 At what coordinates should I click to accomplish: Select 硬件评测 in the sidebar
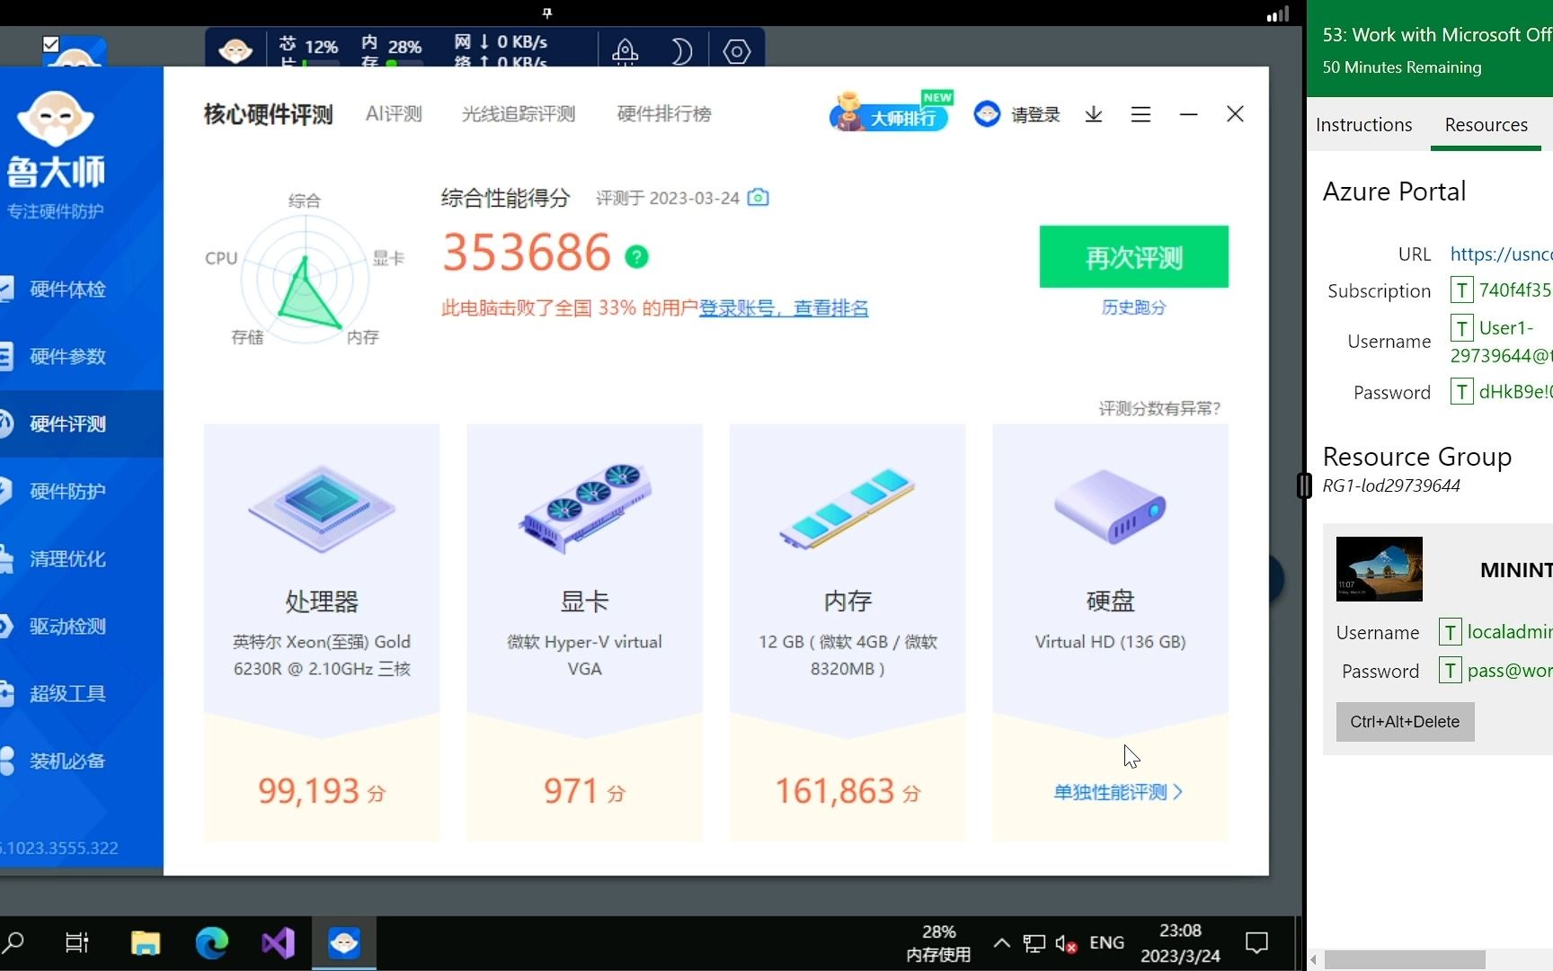(x=68, y=424)
